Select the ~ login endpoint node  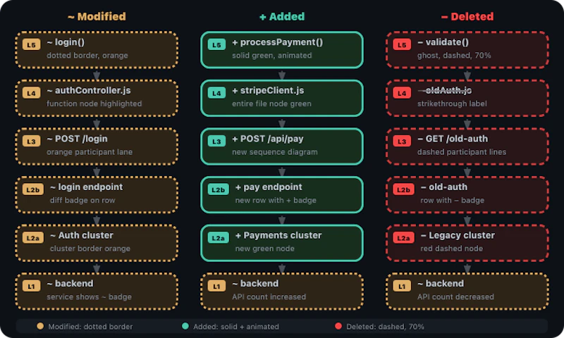97,194
